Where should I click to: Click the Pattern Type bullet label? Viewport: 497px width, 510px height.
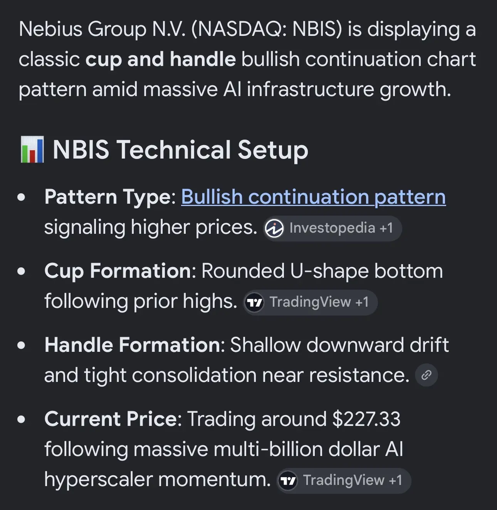[x=110, y=197]
